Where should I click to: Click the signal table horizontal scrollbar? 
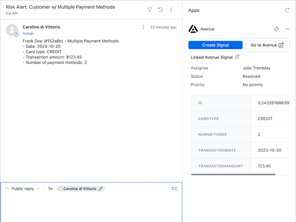pos(233,174)
